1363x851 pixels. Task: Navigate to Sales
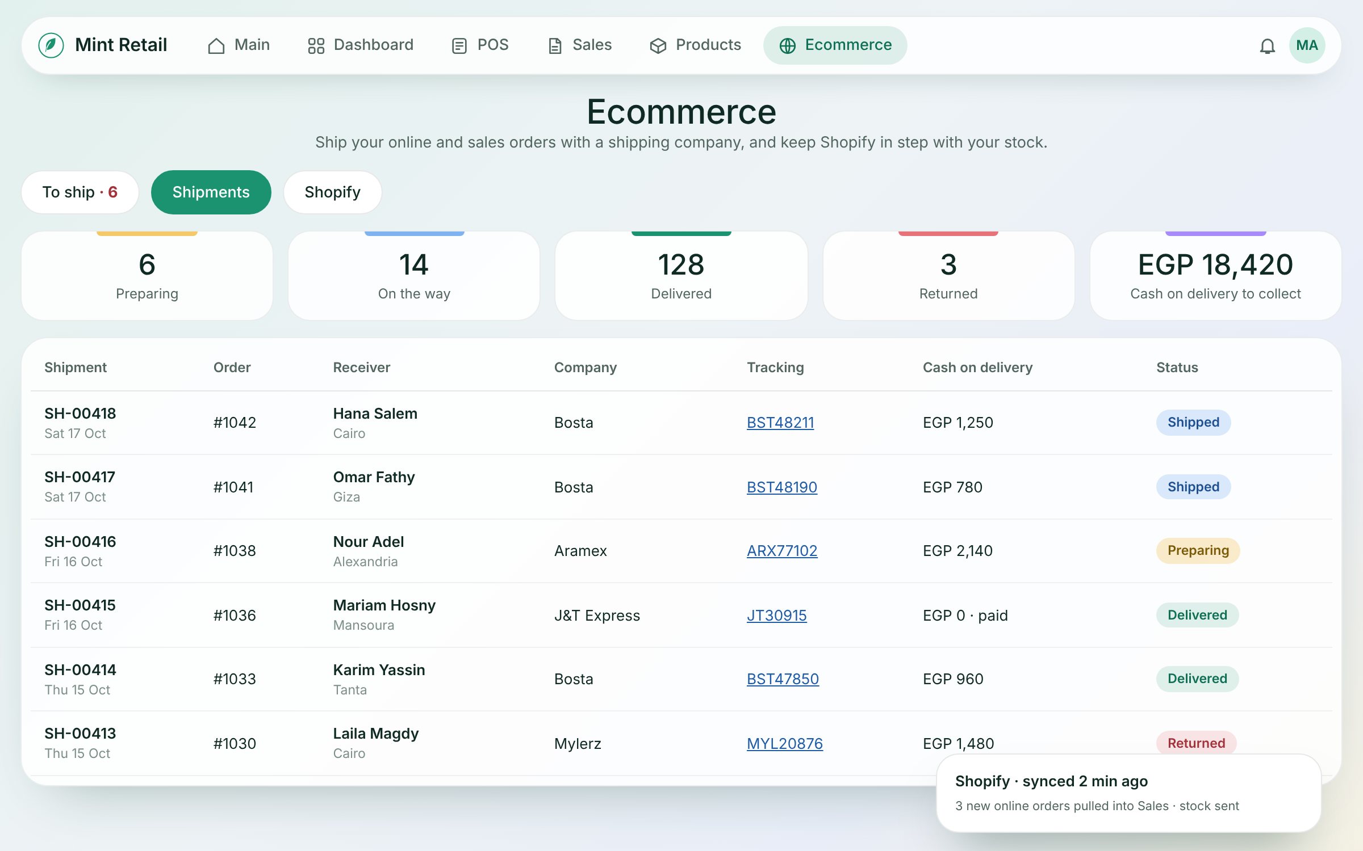point(579,45)
